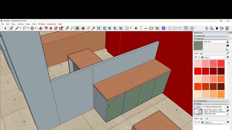Pick the bright red color swatch

(198, 71)
